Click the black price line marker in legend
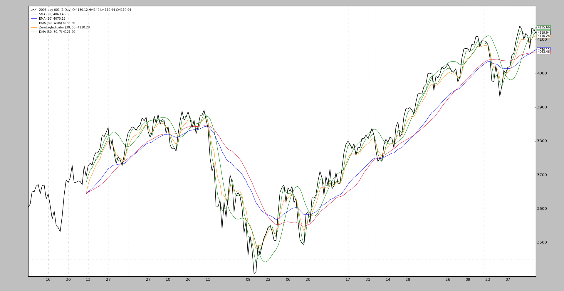The image size is (564, 291). pyautogui.click(x=34, y=10)
